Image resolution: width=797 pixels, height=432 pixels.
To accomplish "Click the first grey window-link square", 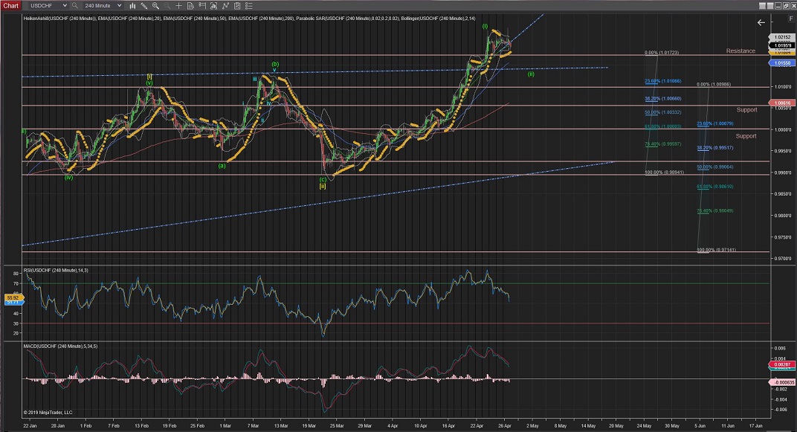I will point(763,6).
